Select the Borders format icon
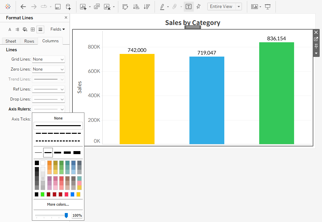 [x=32, y=29]
